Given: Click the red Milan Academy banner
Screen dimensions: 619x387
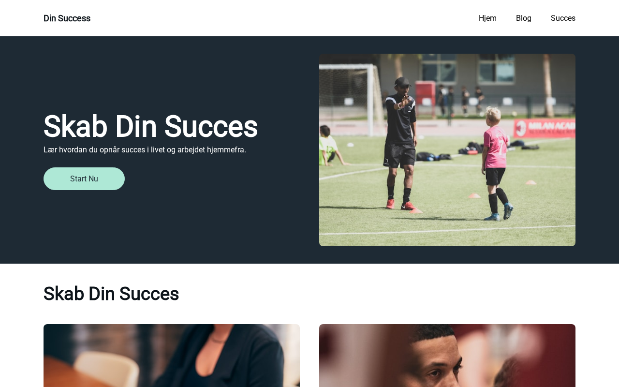Looking at the screenshot, I should [544, 128].
